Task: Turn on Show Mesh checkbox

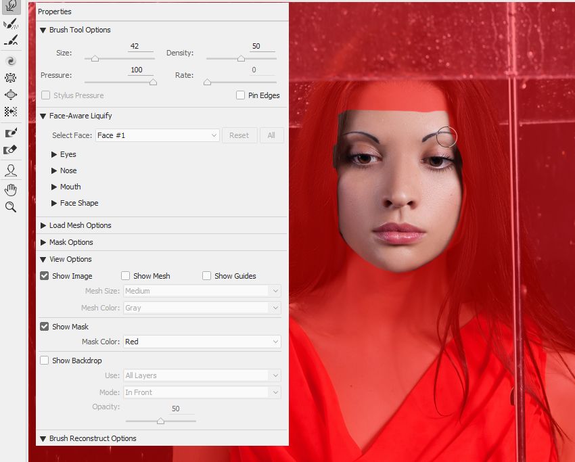Action: coord(125,276)
